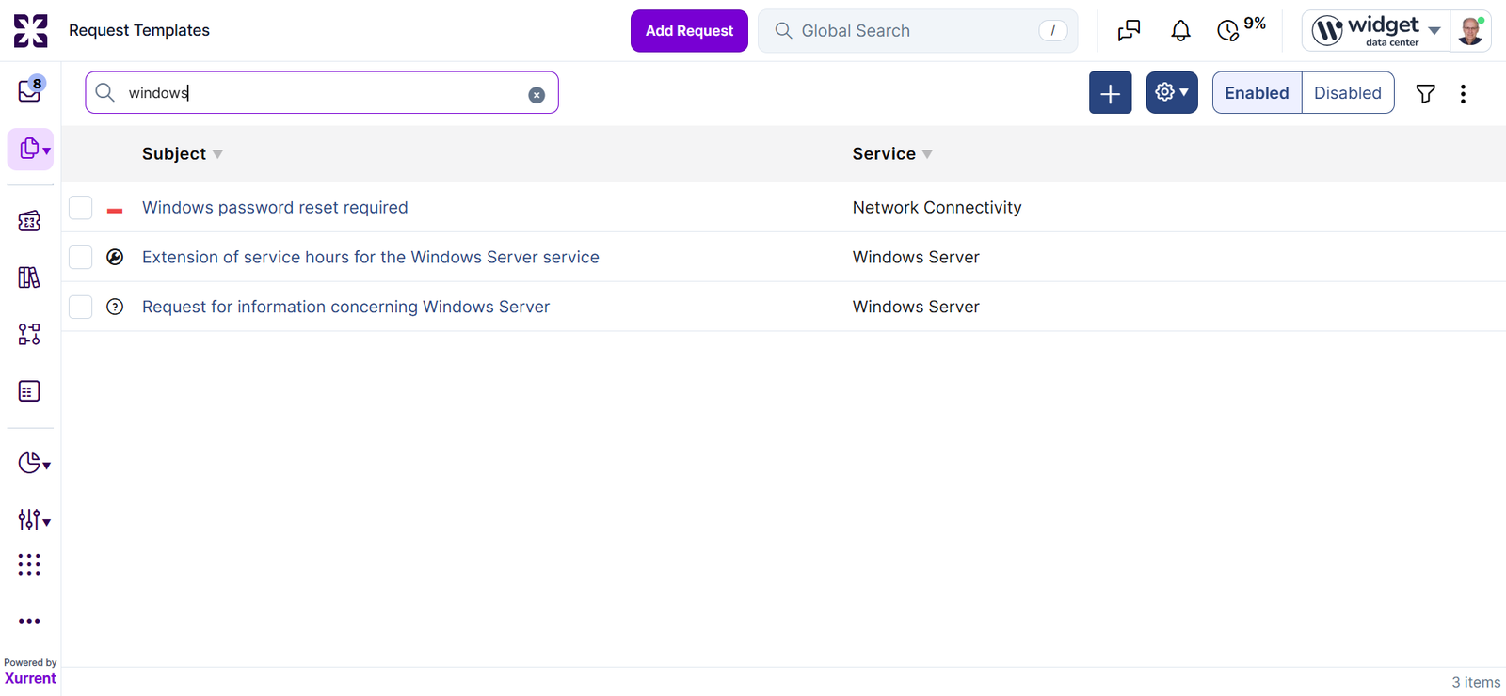The image size is (1506, 696).
Task: Select checkbox for Extension of service hours
Action: tap(81, 257)
